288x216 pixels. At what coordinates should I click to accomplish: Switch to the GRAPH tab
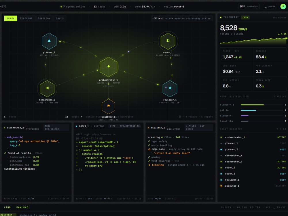click(11, 18)
